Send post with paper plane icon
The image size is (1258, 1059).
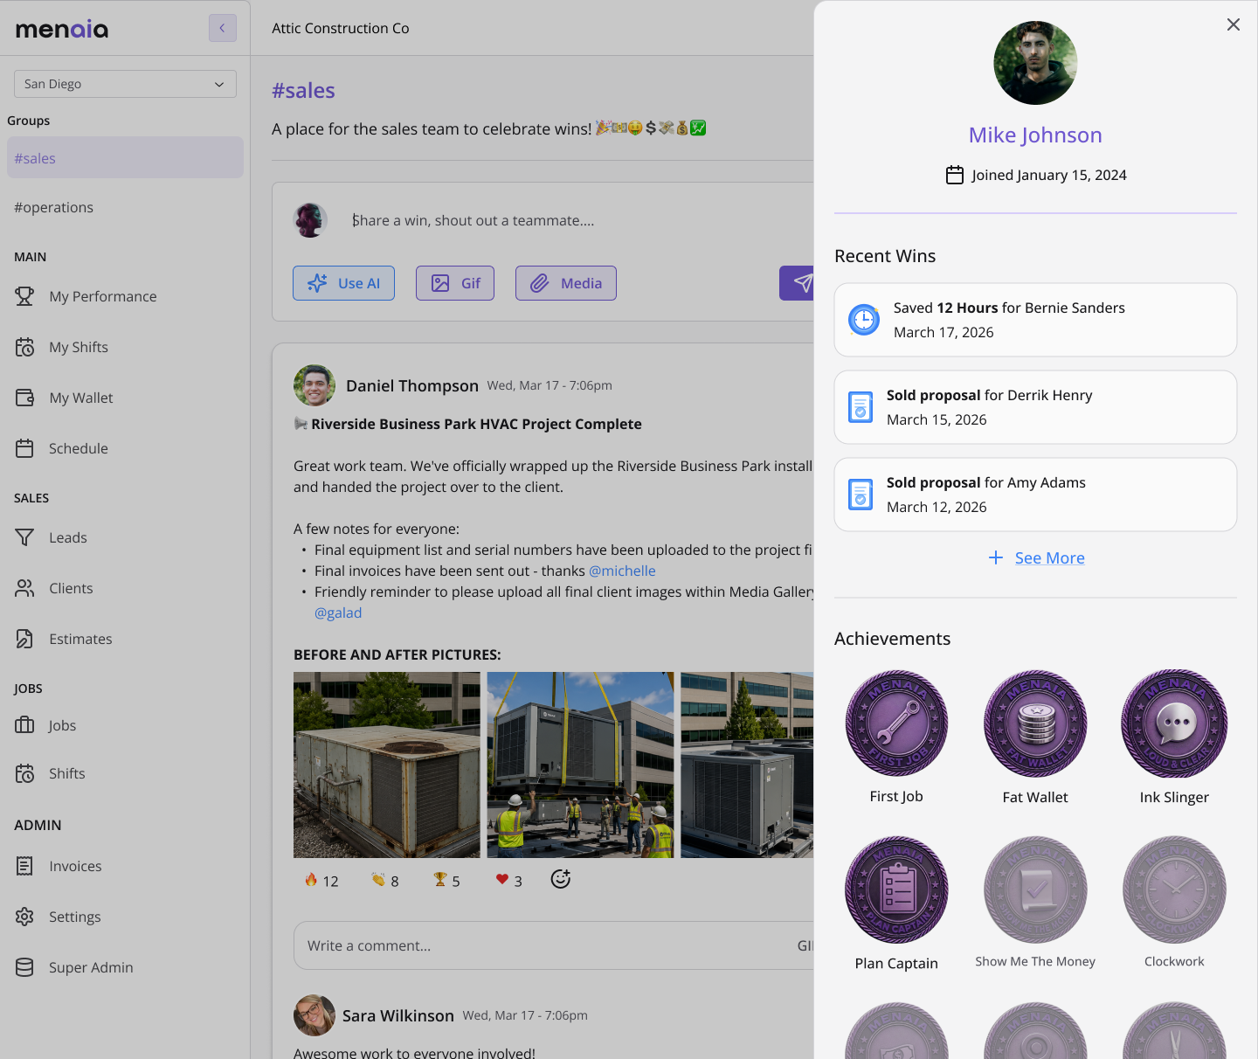tap(798, 283)
